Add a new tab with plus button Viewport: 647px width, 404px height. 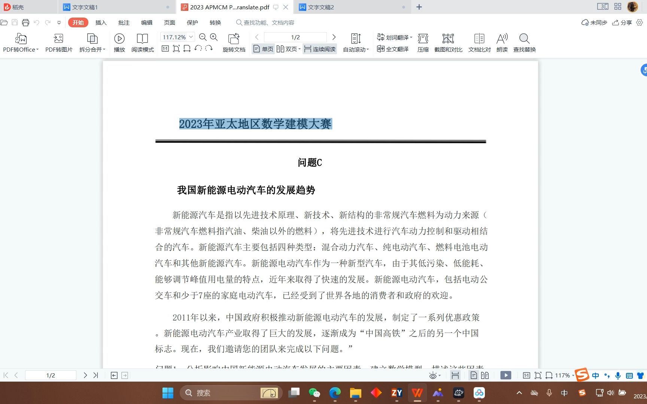click(419, 7)
